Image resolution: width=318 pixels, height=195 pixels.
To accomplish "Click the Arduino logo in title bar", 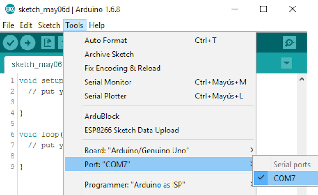I will tap(10, 9).
